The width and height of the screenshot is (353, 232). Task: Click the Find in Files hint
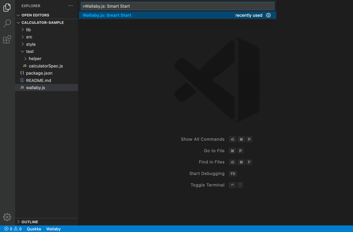(x=212, y=162)
